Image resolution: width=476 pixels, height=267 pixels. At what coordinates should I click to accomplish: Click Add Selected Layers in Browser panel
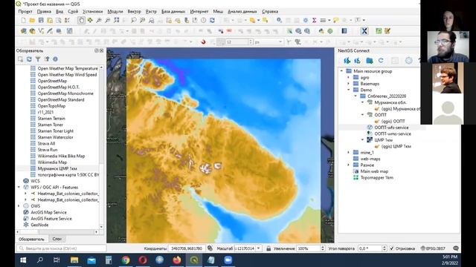[x=20, y=59]
